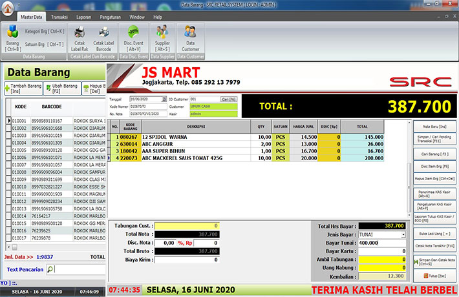Click Kategori Brg [Ctrl+K]
Viewport: 459px width, 297px height.
(45, 31)
